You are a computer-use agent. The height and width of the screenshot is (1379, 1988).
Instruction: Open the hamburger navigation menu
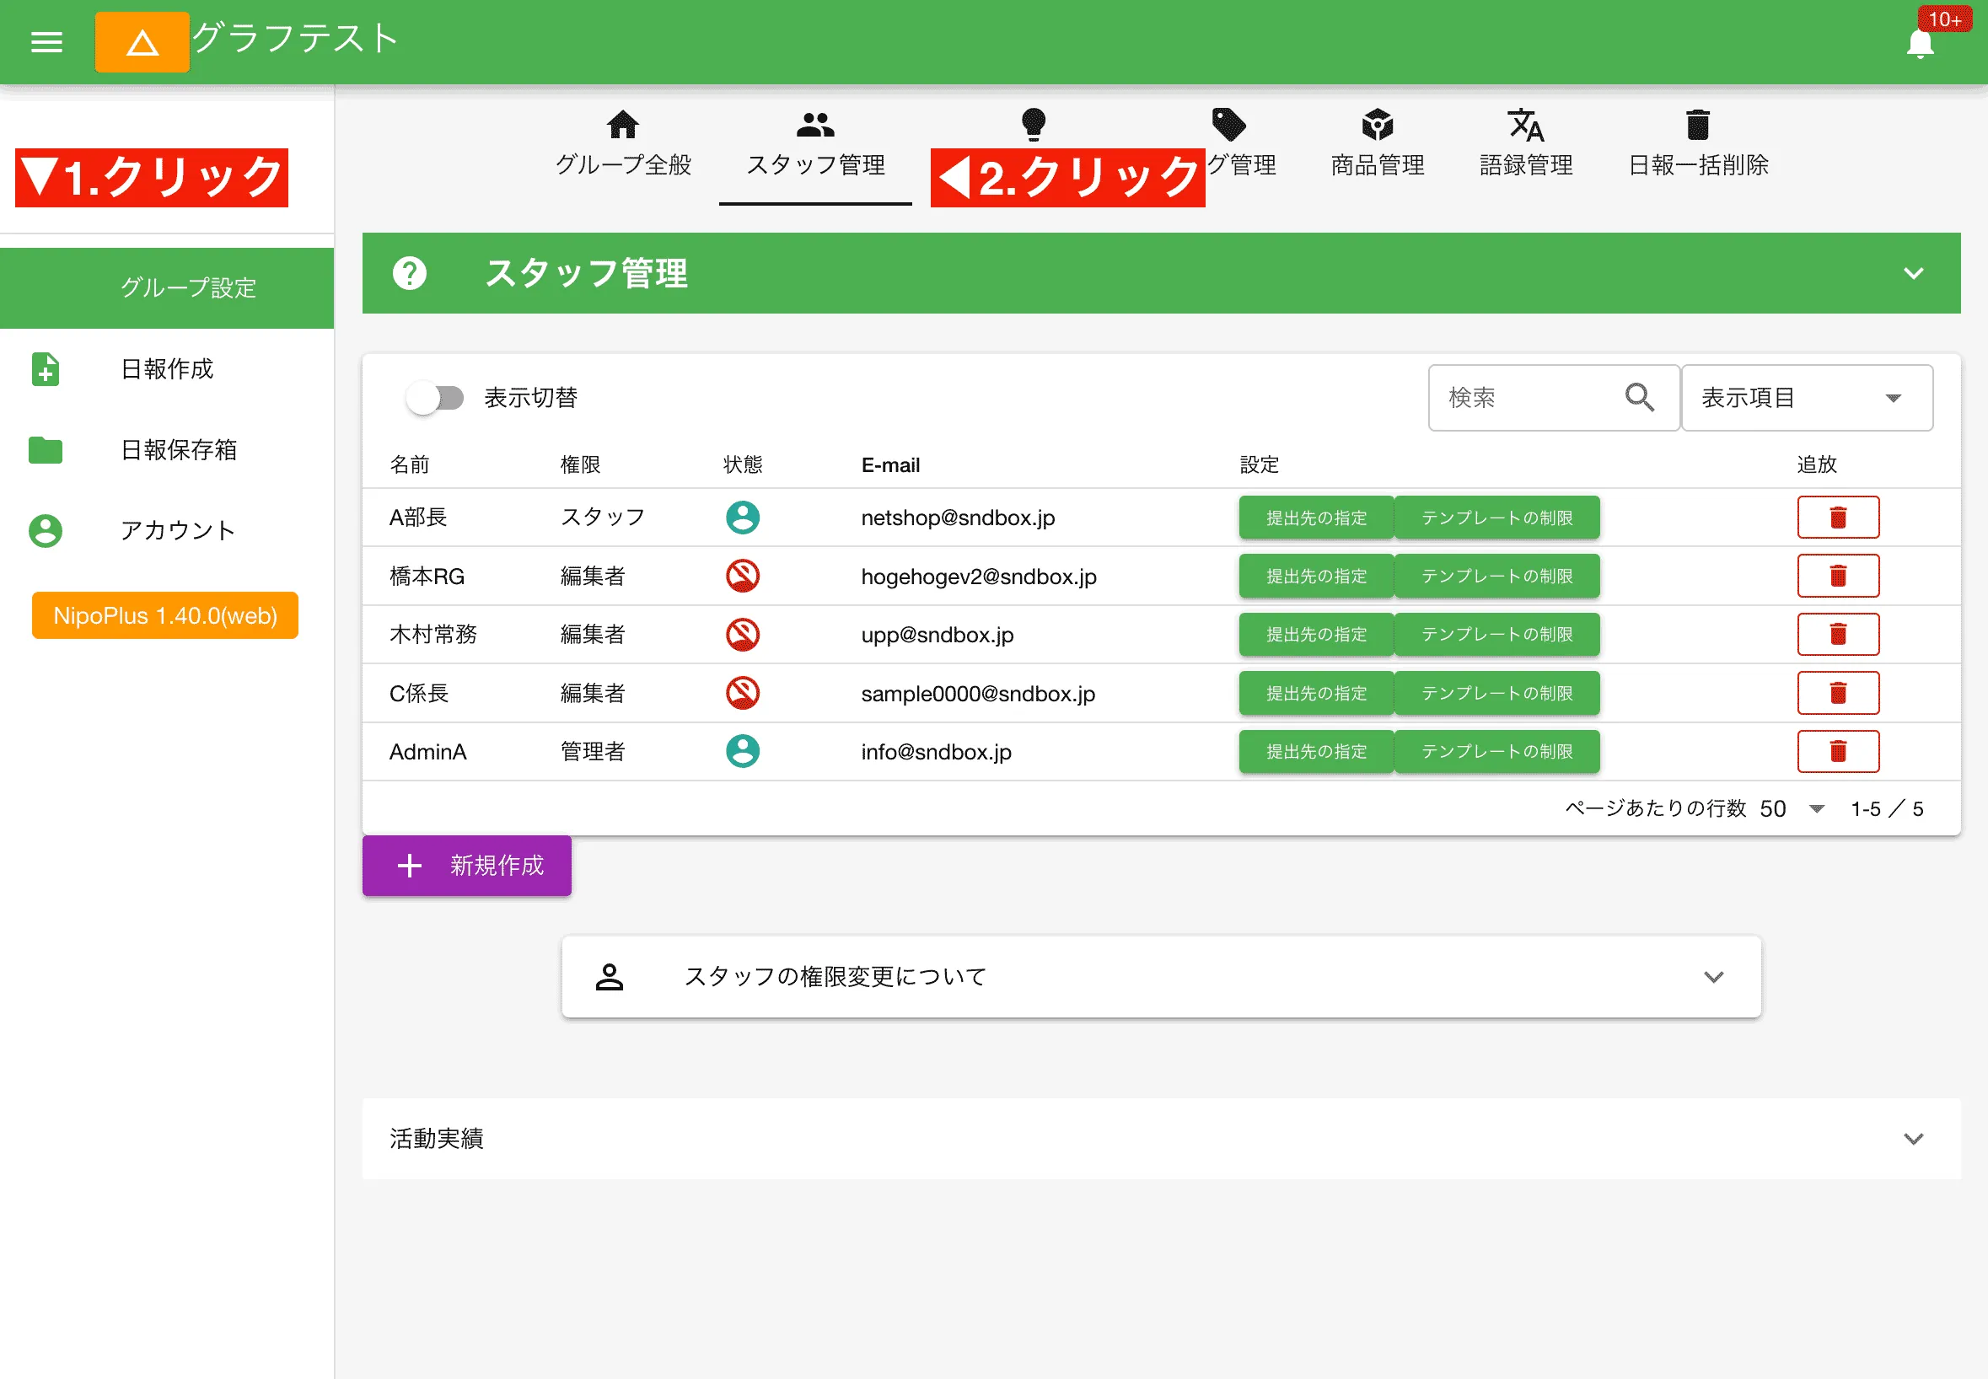46,41
